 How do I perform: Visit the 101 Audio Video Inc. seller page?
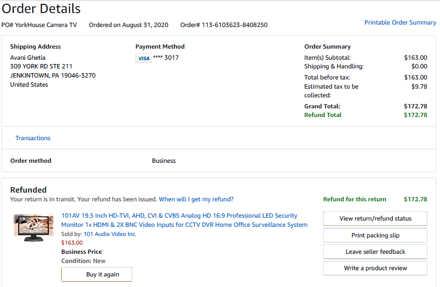pos(110,234)
